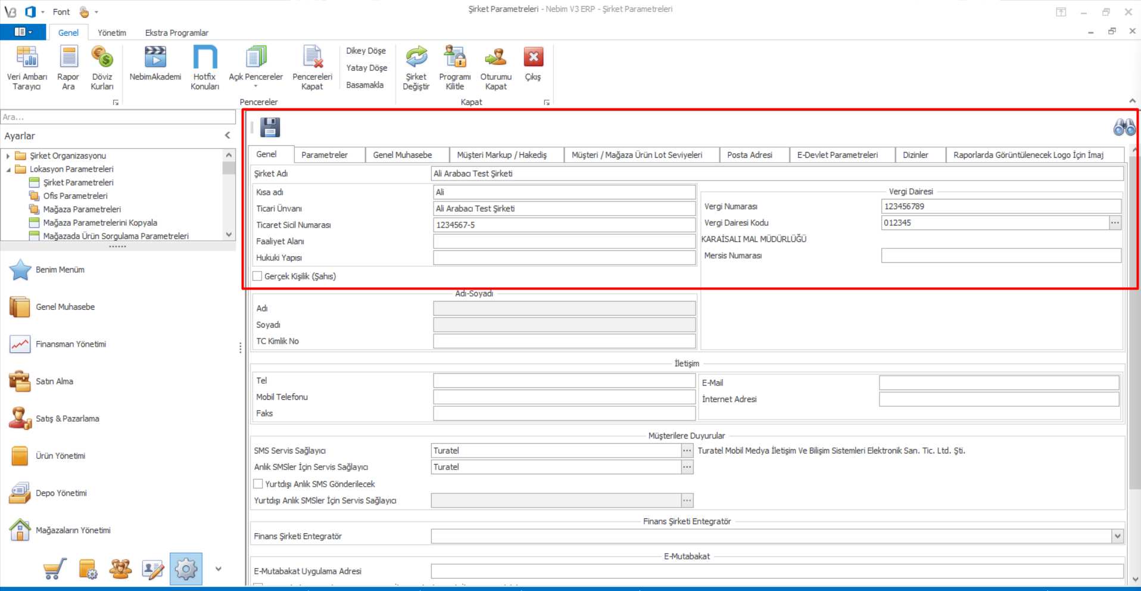Launch NebimAkademi from the ribbon
1141x591 pixels.
(x=155, y=64)
